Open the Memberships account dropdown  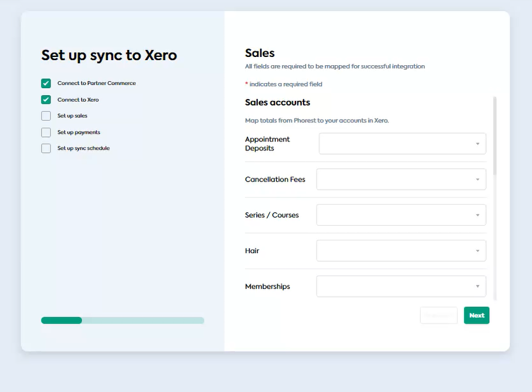point(401,286)
